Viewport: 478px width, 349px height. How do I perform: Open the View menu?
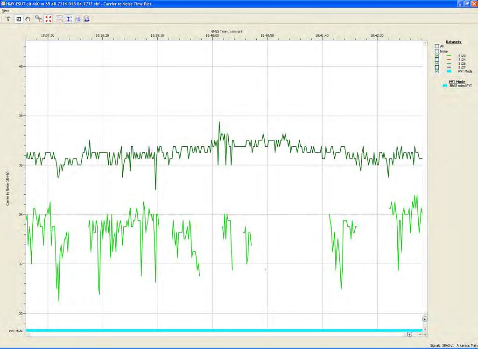tap(6, 11)
